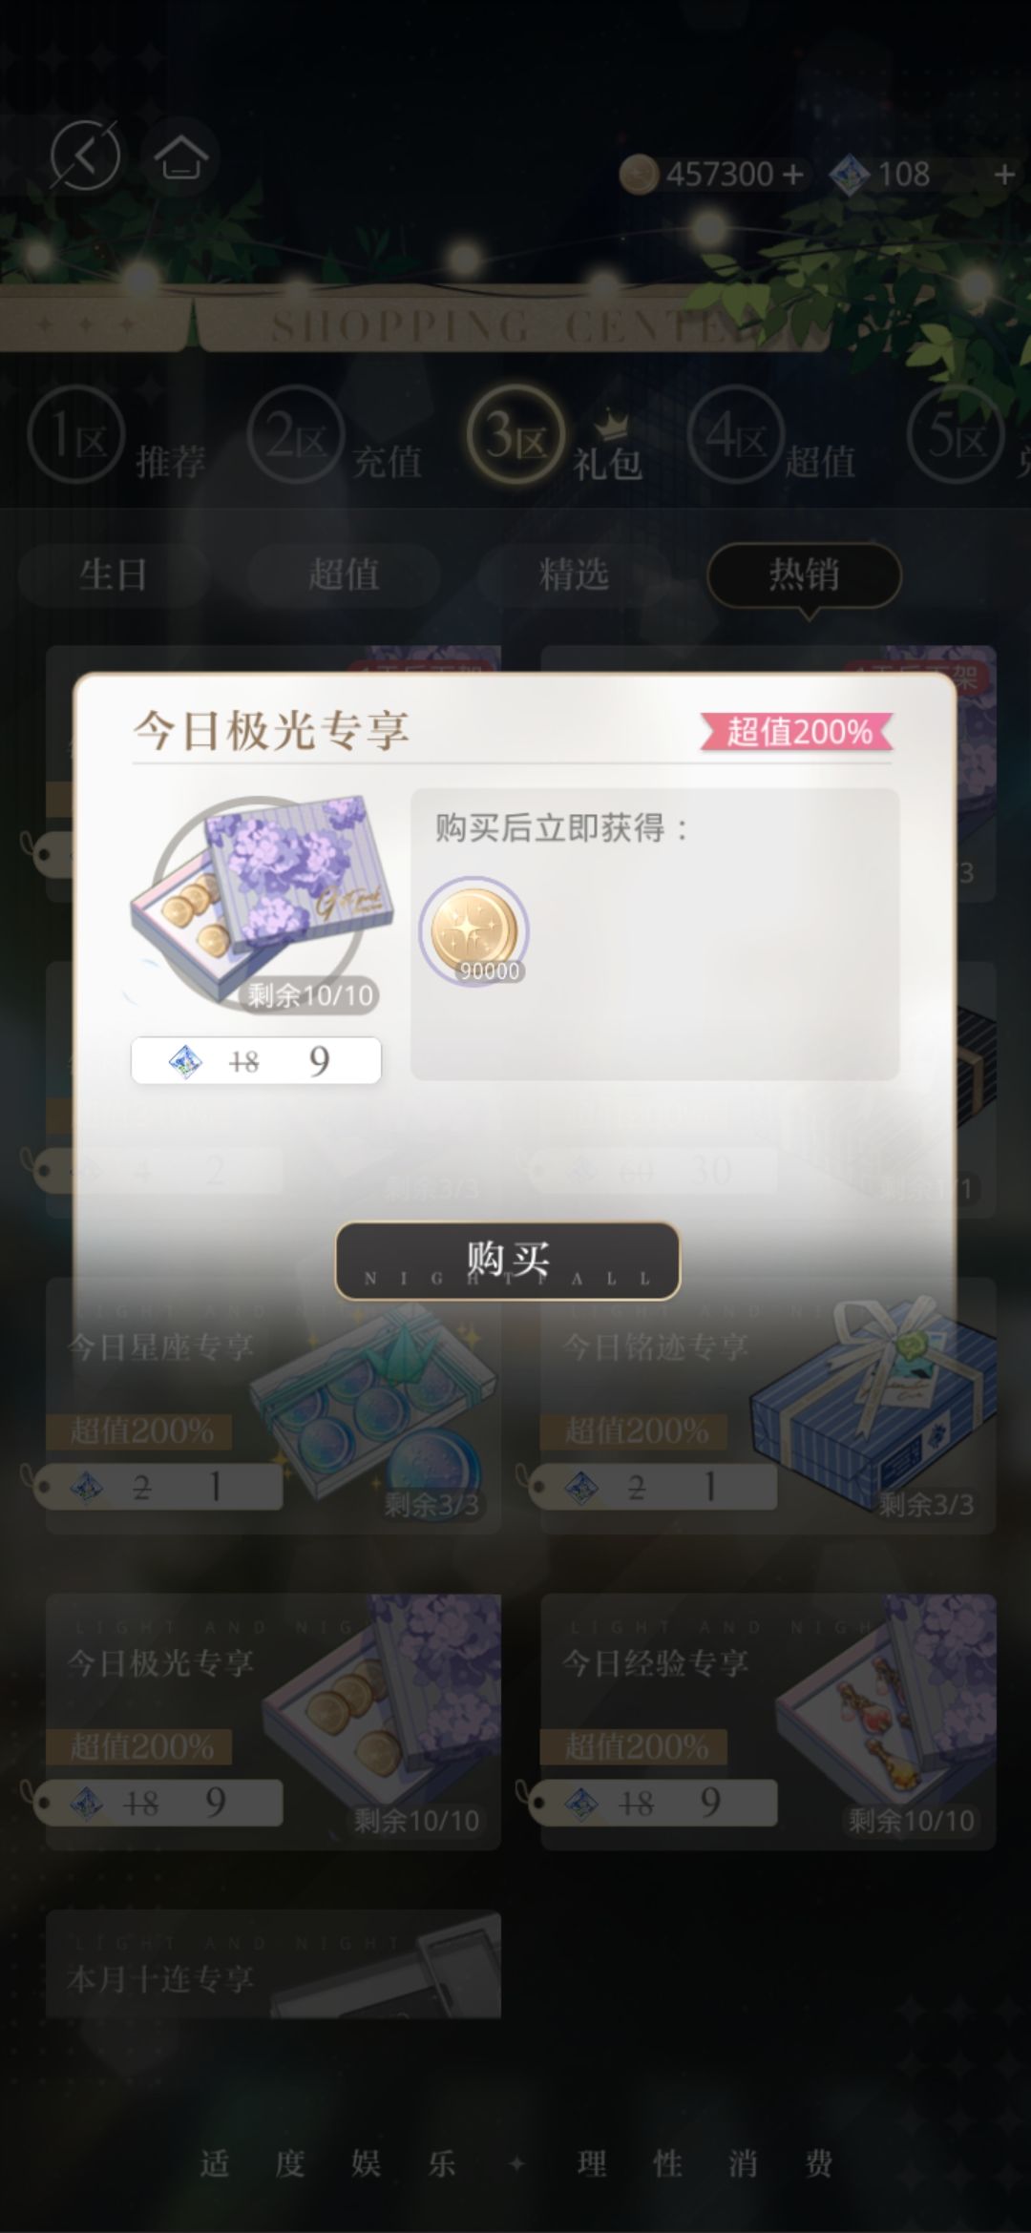Switch to 1区 推荐 section
Screen dimensions: 1031x2233
116,438
